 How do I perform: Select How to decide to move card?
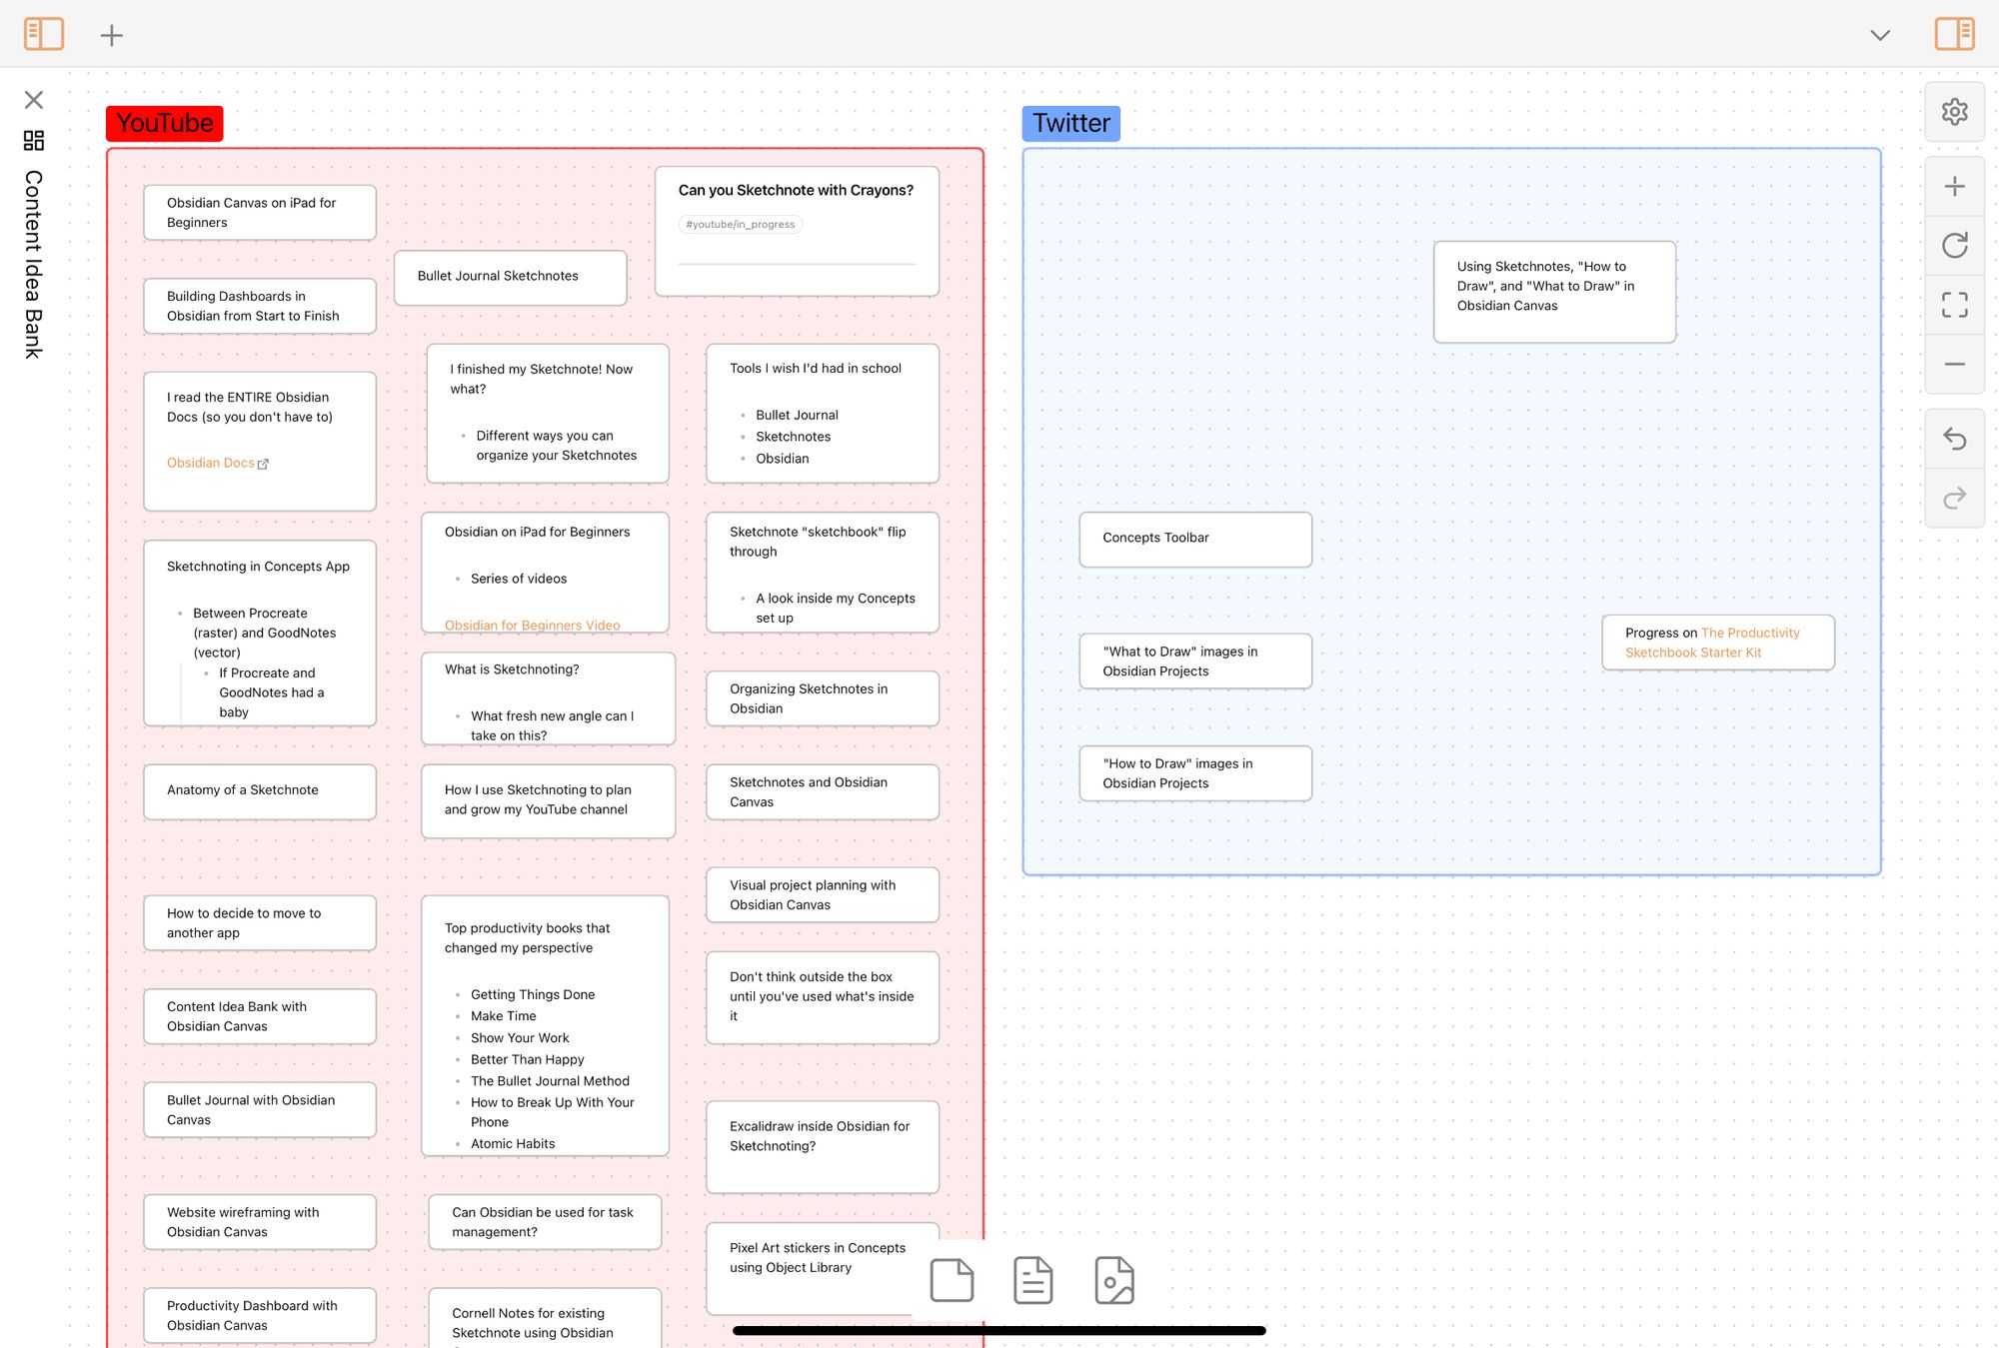pyautogui.click(x=260, y=923)
